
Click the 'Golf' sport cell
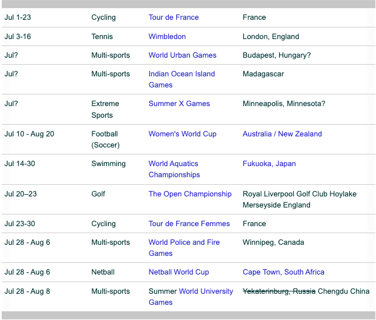[x=98, y=194]
